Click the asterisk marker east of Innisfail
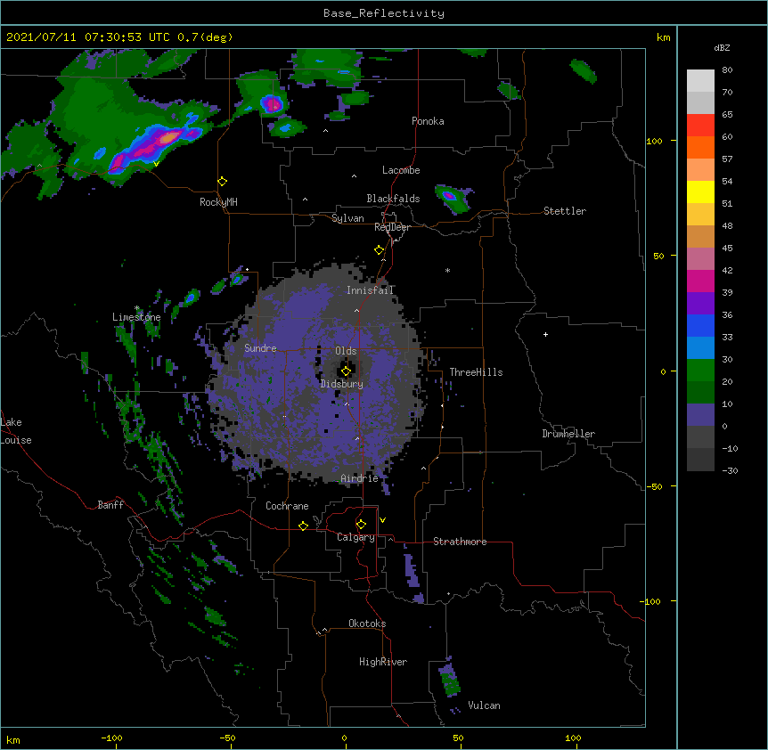 point(447,270)
